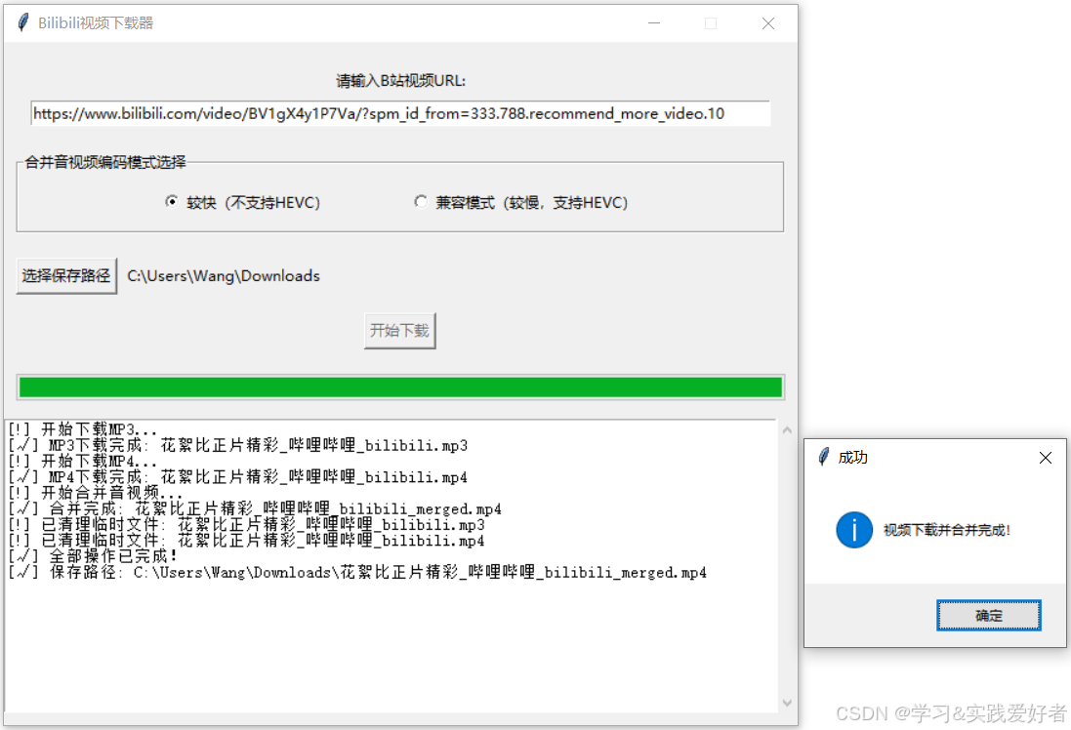Click into the B站视频URL input field
This screenshot has height=730, width=1071.
coord(400,113)
